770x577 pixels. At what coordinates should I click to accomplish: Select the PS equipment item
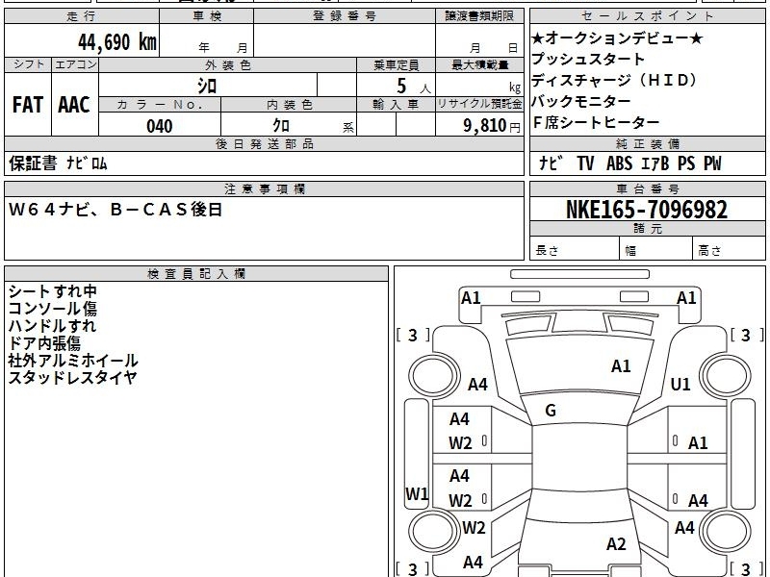(x=686, y=163)
